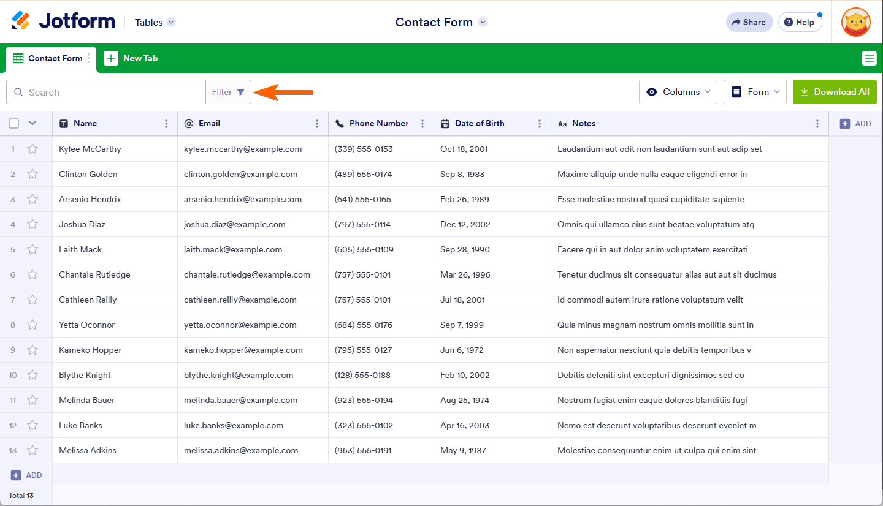883x506 pixels.
Task: Open the hamburger menu on the green bar
Action: (869, 58)
